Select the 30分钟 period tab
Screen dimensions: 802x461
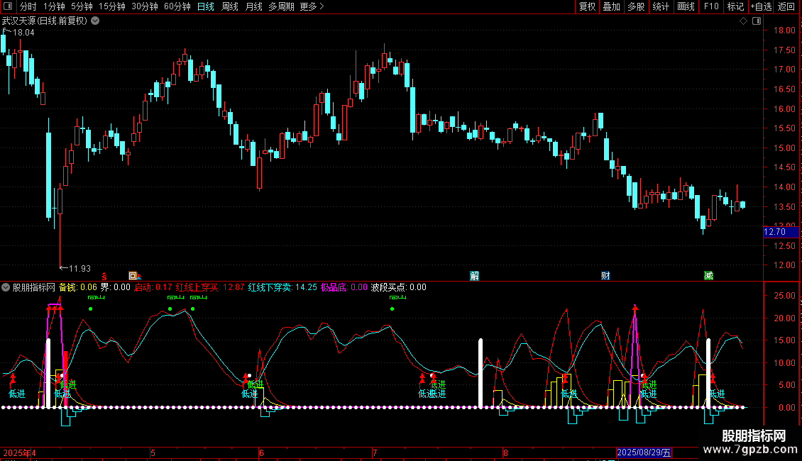coord(144,6)
